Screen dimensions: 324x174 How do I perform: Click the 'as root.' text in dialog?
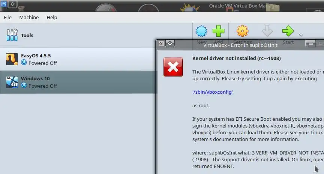pos(201,105)
